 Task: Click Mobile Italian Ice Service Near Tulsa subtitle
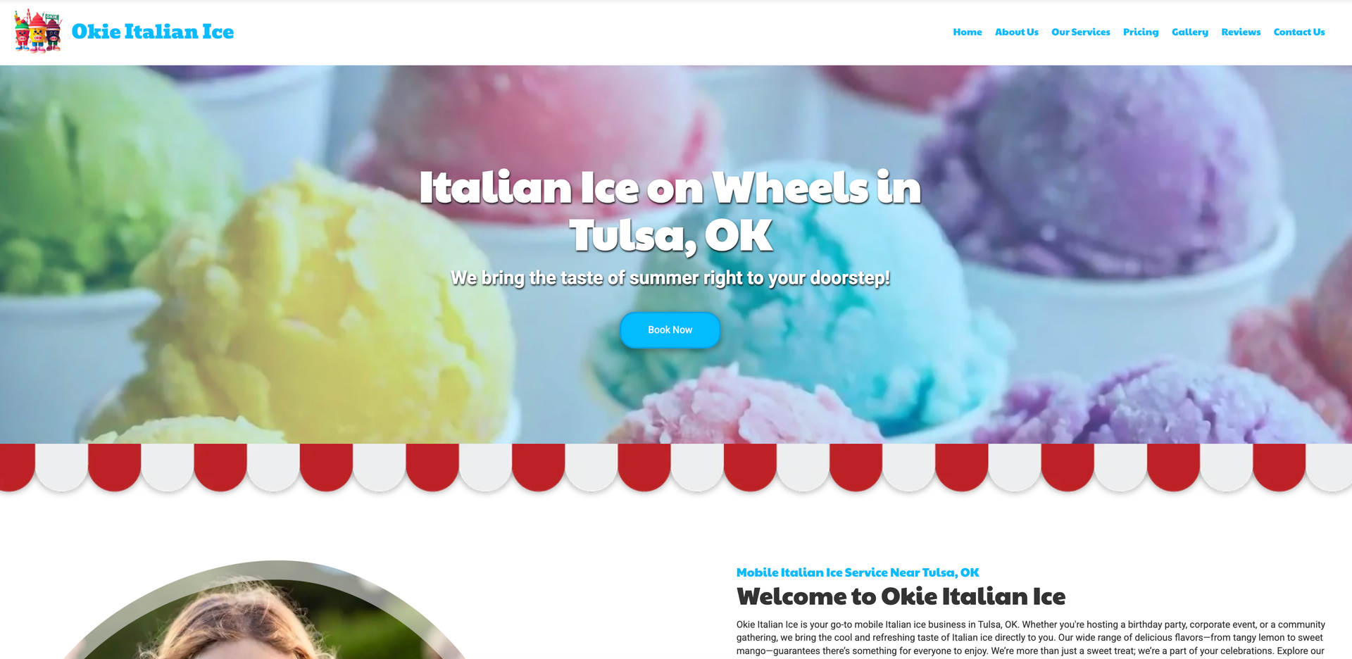[x=857, y=572]
